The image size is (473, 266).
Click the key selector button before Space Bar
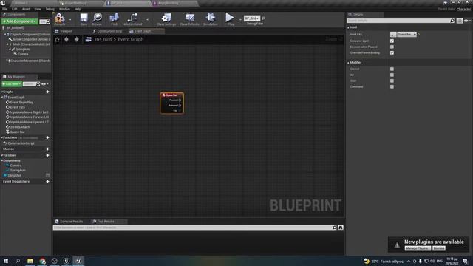(393, 35)
